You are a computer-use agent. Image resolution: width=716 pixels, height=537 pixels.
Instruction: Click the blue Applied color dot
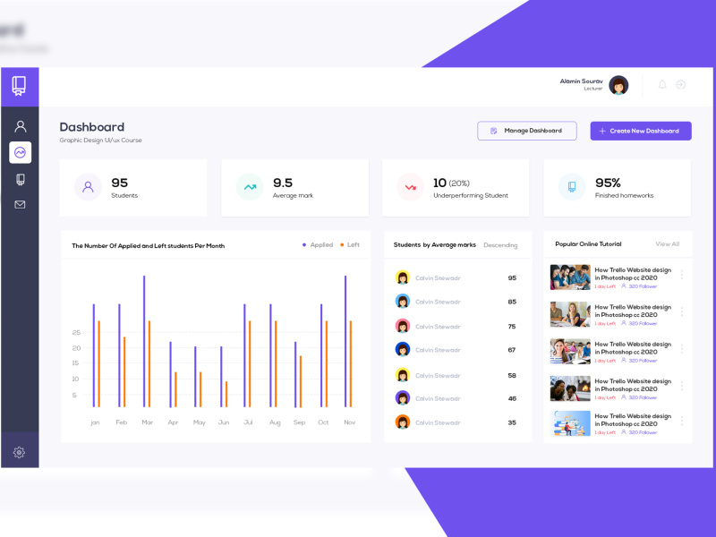click(304, 244)
